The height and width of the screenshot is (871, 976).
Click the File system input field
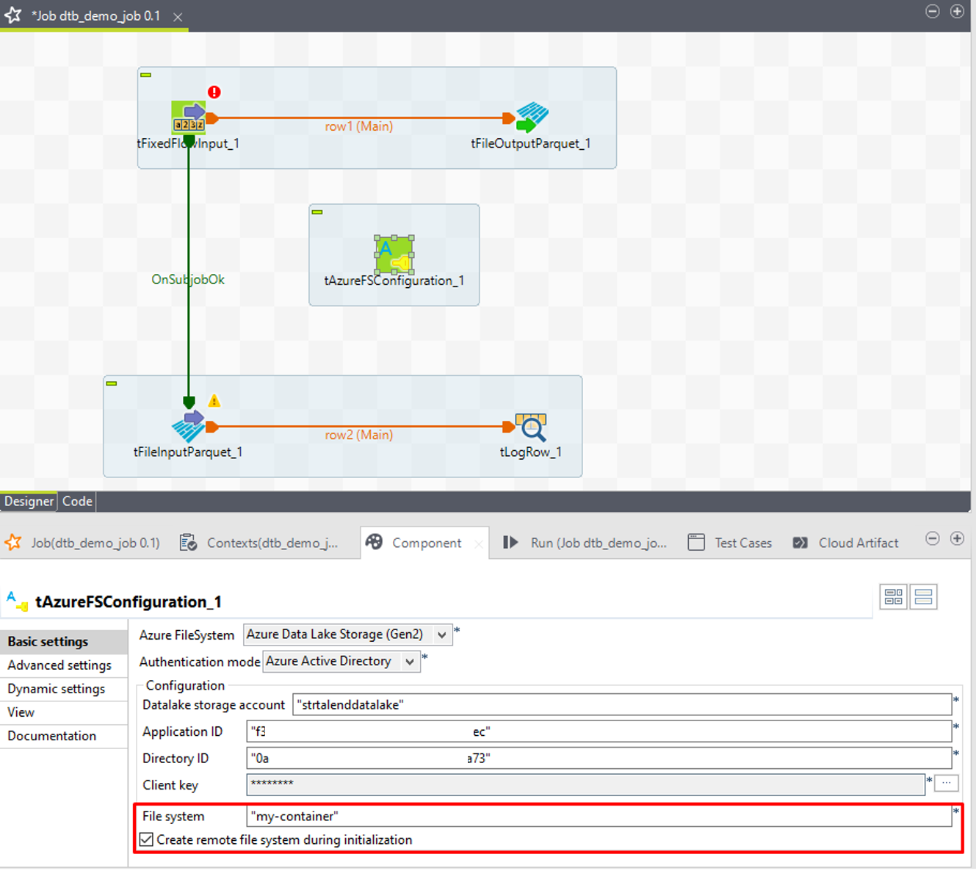point(598,816)
